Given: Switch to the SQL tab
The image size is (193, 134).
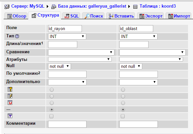Looking at the screenshot, I should pos(72,16).
